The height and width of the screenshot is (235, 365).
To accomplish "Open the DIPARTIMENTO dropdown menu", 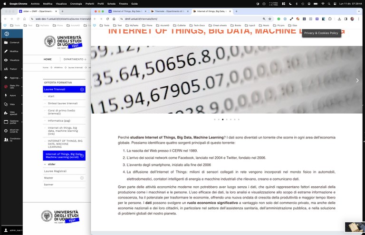I will tap(75, 59).
